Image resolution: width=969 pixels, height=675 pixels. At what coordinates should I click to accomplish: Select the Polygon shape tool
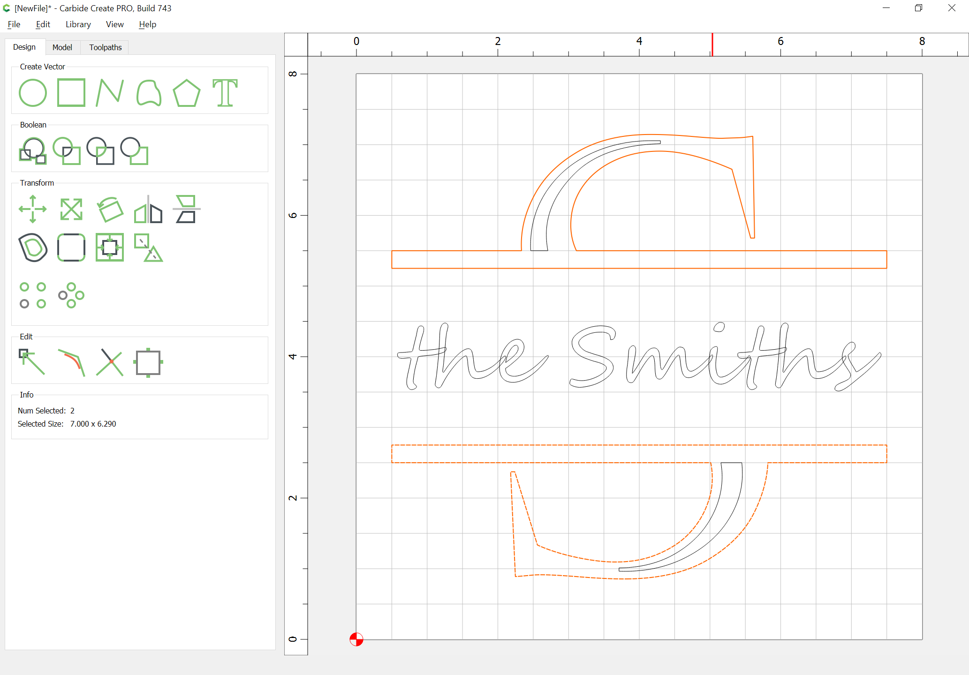click(187, 93)
